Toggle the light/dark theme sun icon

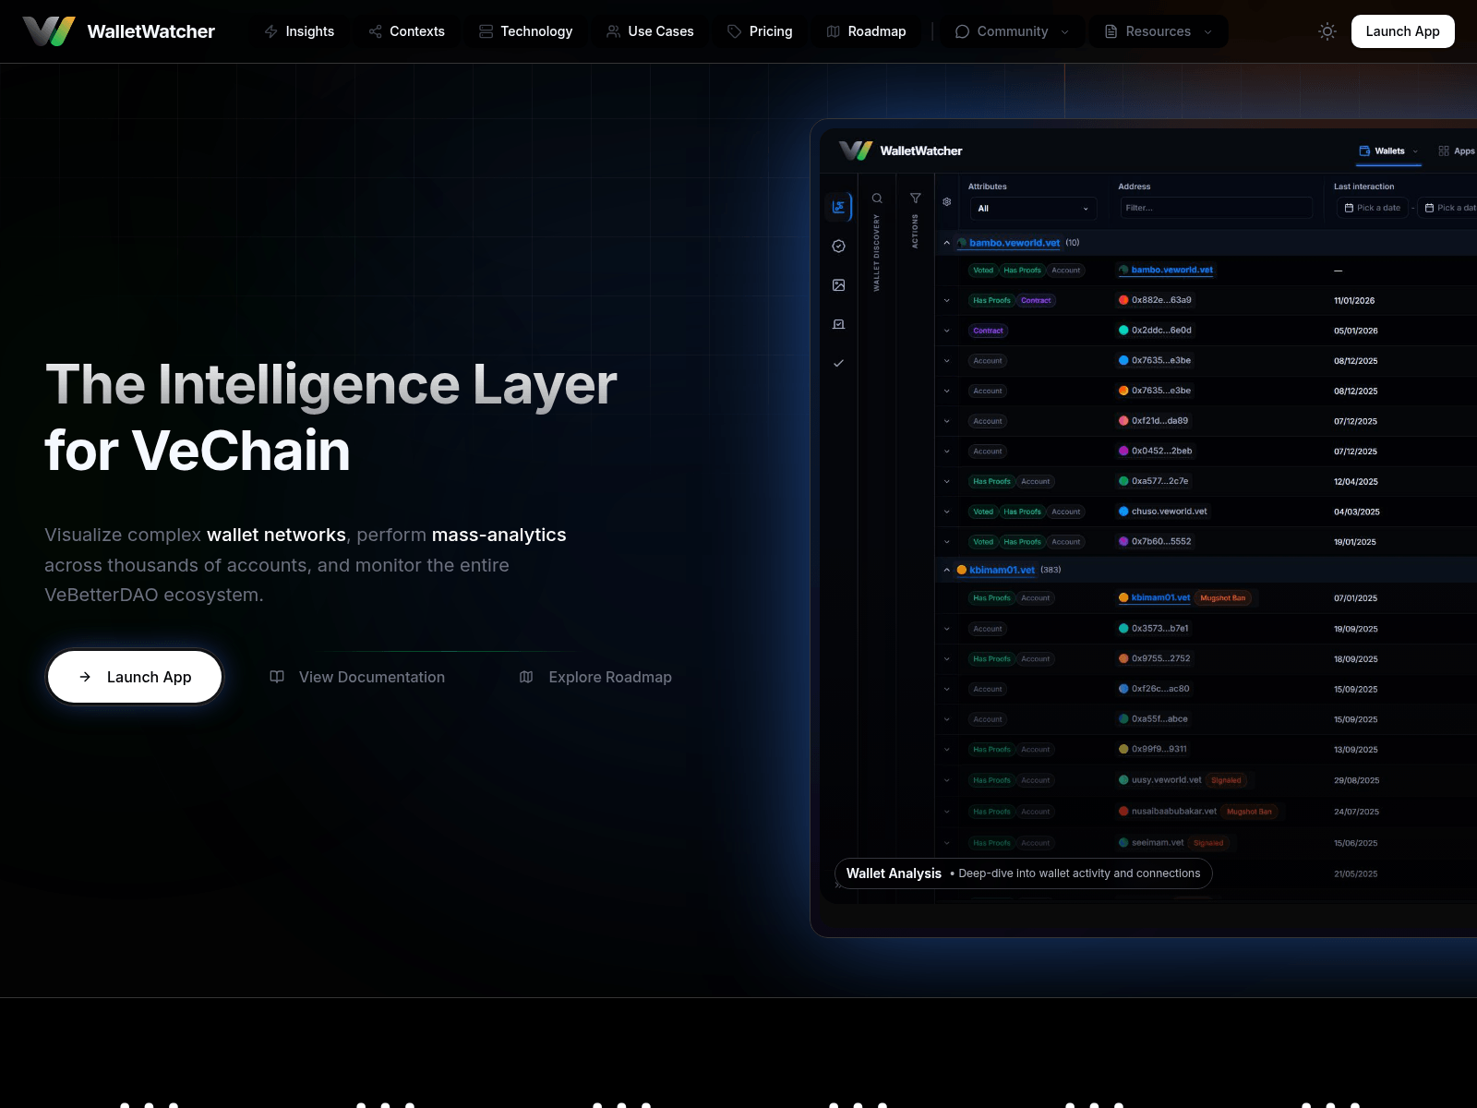(x=1327, y=31)
